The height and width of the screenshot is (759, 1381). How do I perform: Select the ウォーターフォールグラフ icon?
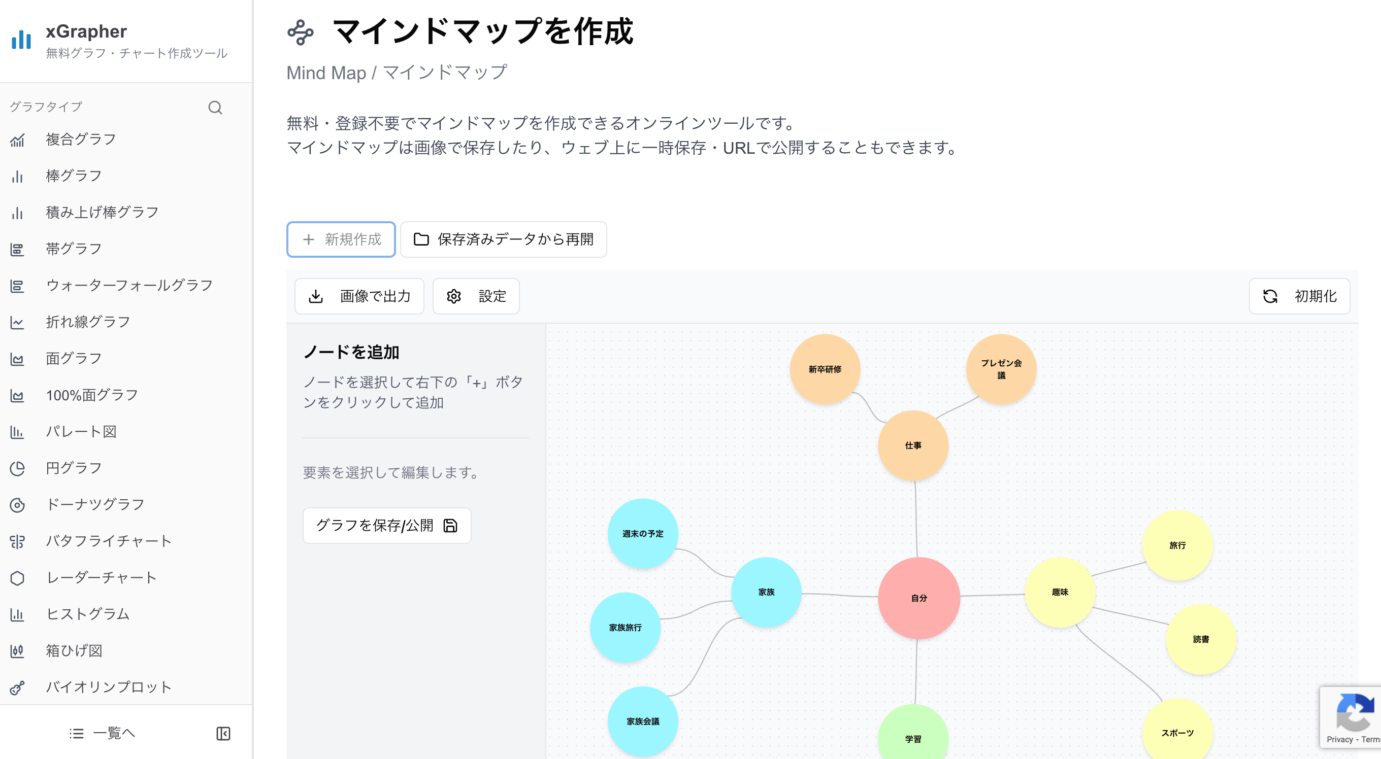pos(18,286)
